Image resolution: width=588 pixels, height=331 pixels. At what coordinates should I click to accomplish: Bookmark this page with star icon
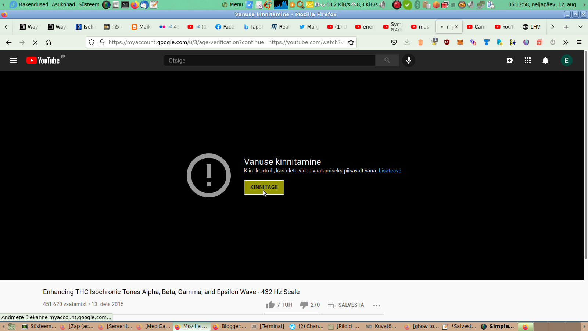coord(351,42)
